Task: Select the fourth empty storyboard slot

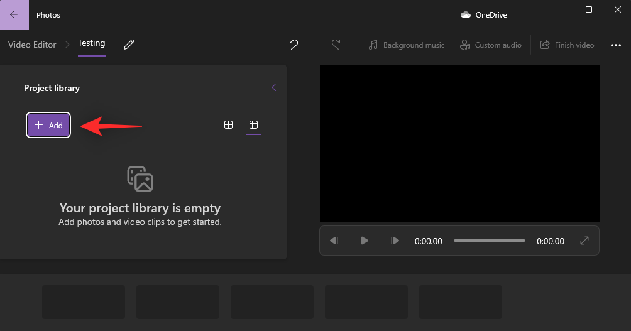Action: click(x=366, y=302)
